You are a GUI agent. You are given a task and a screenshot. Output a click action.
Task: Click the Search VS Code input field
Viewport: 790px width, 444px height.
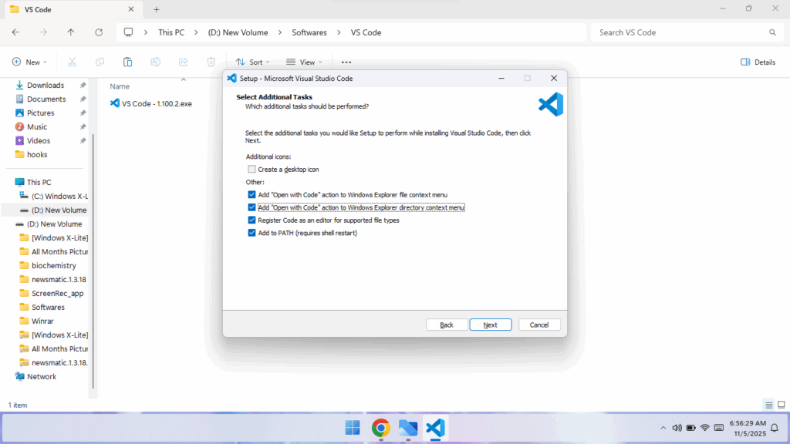(679, 32)
